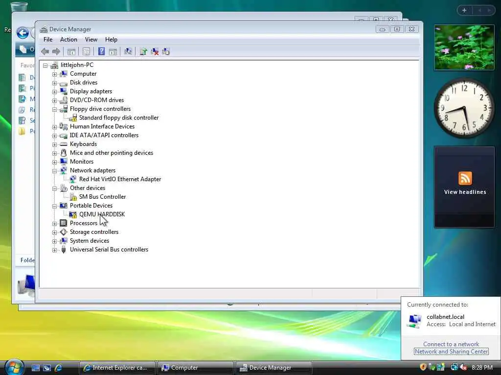Open the View menu

click(91, 40)
